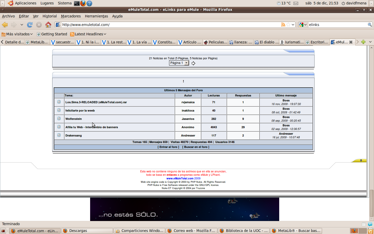The image size is (374, 234).
Task: Click the RSS feed icon in address bar
Action: (283, 25)
